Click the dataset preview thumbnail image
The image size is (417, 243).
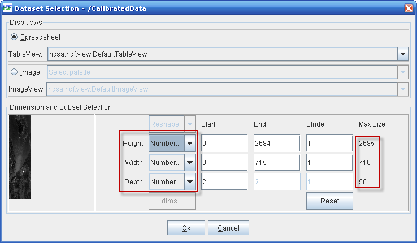21,157
